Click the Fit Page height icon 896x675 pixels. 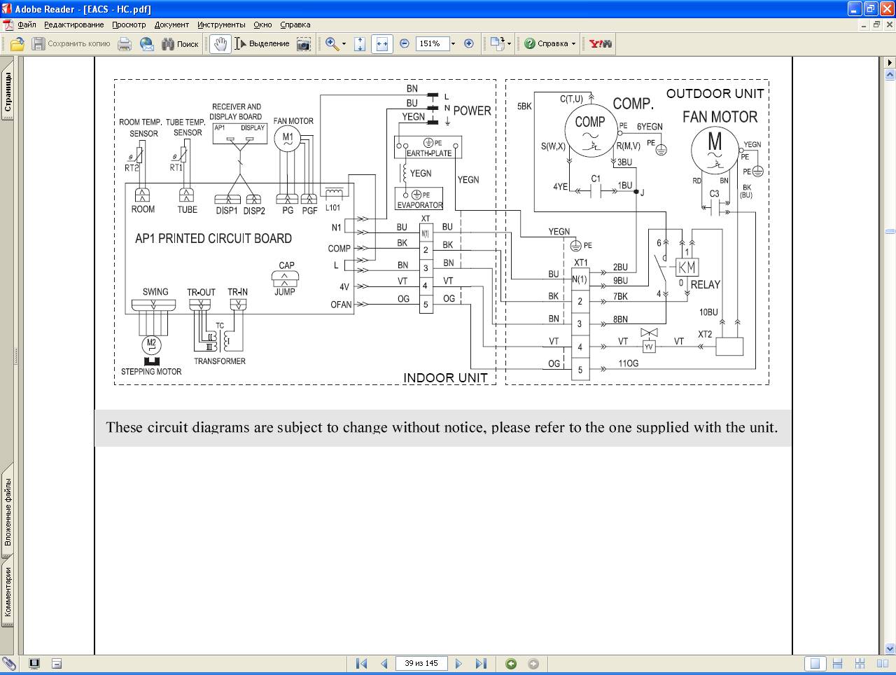(360, 44)
